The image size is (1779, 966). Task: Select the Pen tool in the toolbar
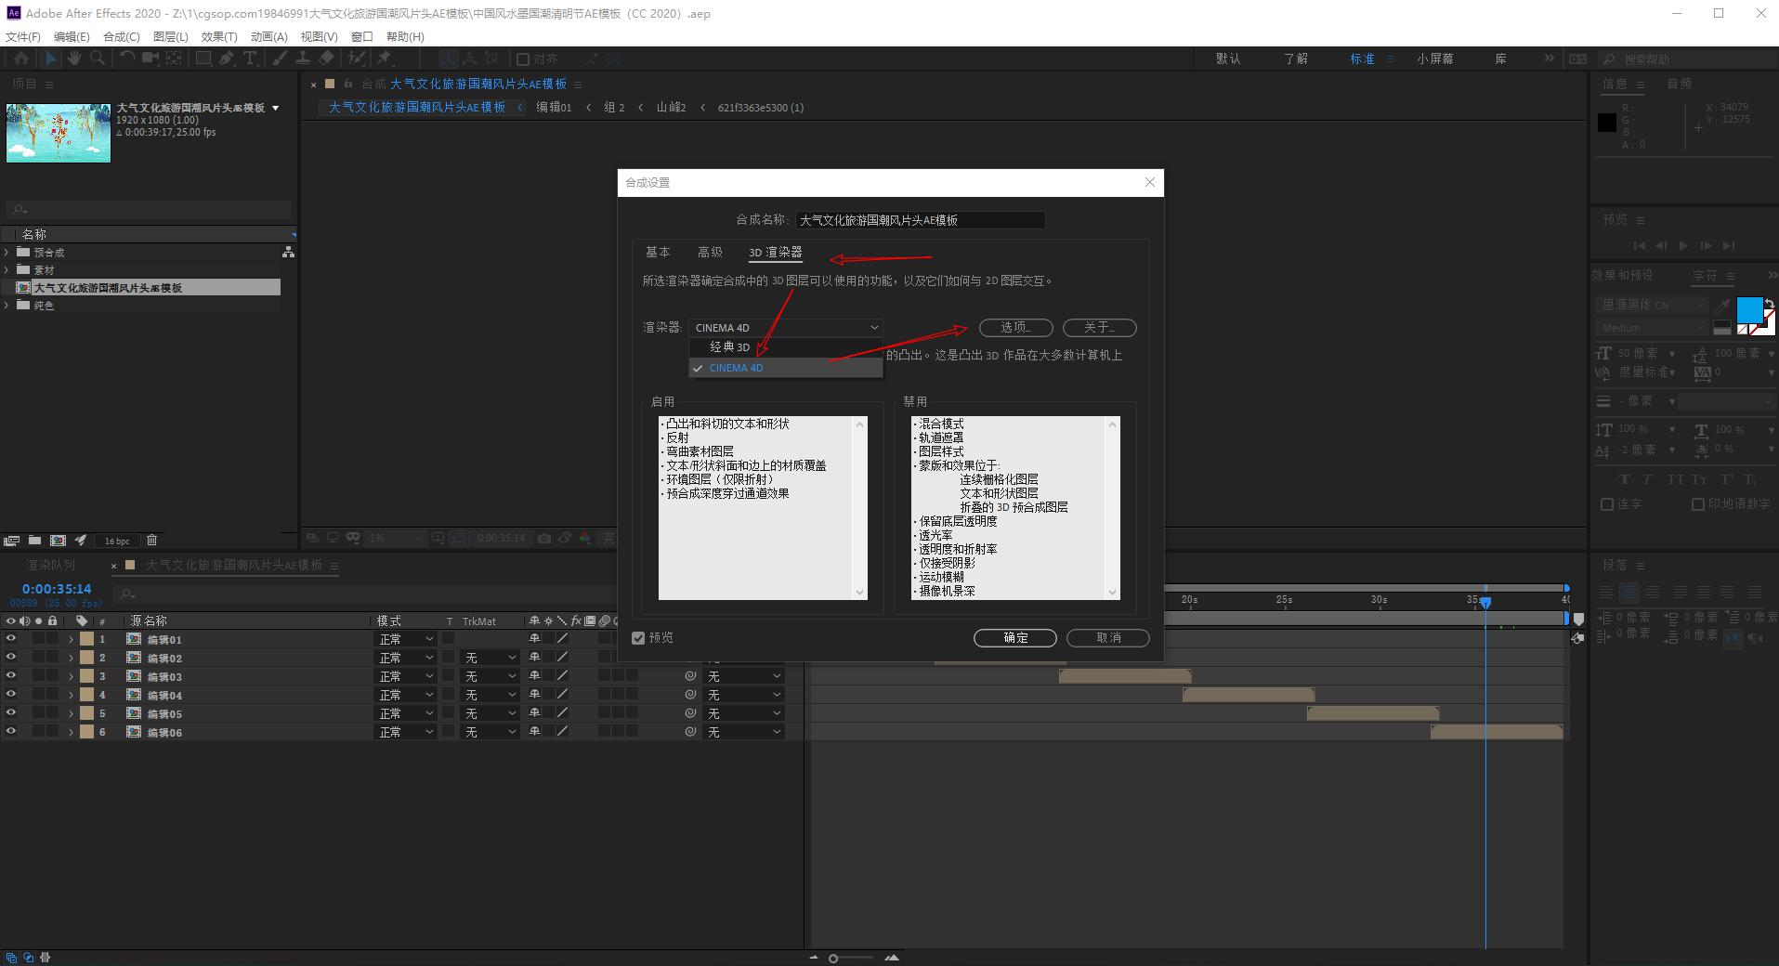tap(226, 58)
